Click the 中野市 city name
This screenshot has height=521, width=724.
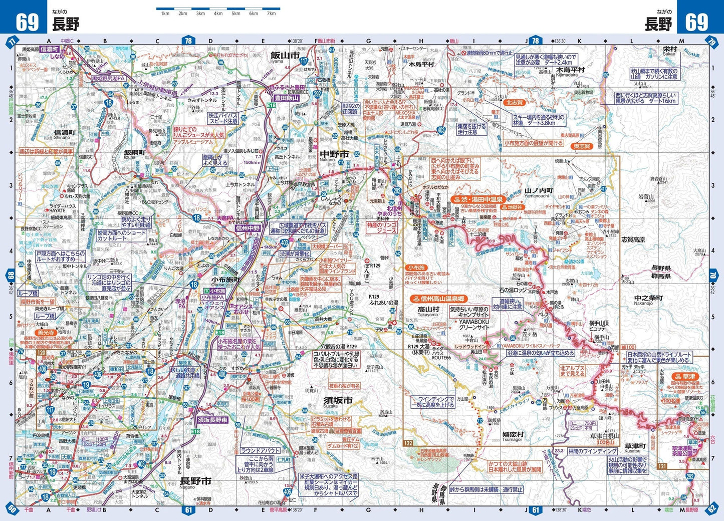tap(334, 154)
